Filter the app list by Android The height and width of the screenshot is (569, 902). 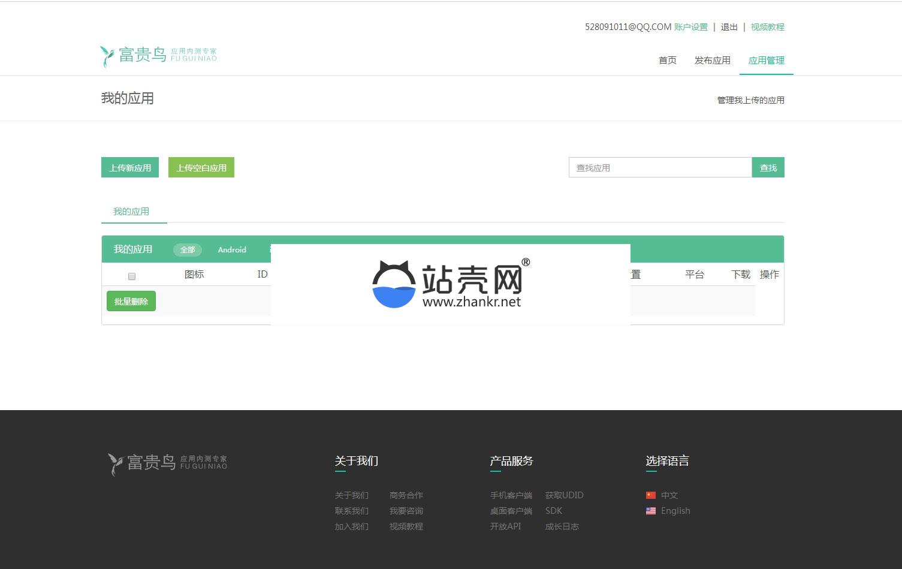click(x=232, y=250)
